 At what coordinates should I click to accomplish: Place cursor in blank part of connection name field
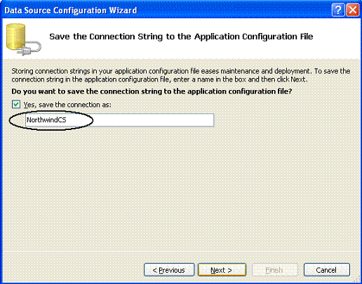(x=140, y=120)
